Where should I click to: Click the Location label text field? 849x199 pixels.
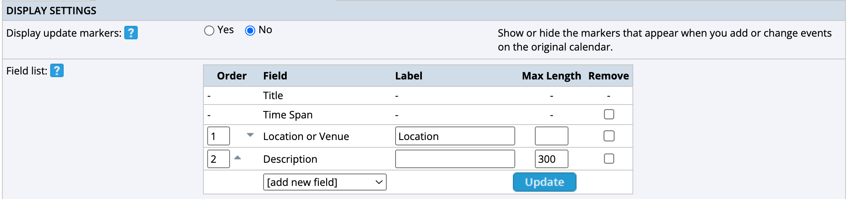point(455,136)
